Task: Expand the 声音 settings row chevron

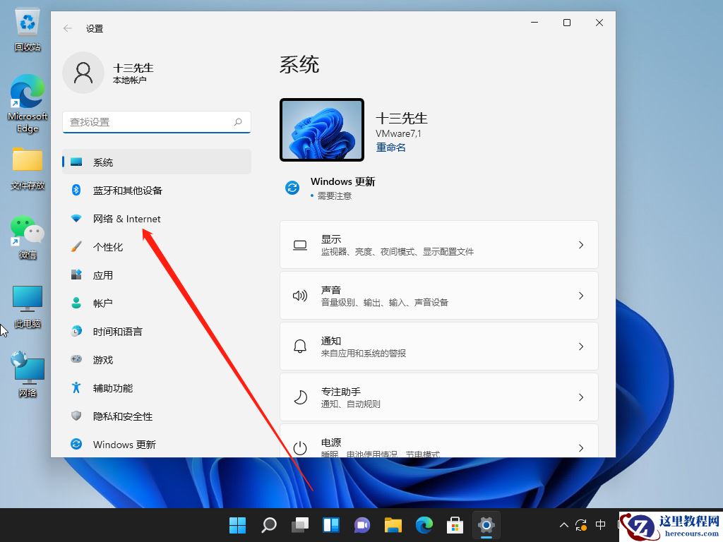Action: 580,295
